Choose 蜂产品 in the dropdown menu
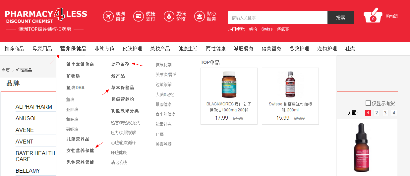 click(x=118, y=76)
